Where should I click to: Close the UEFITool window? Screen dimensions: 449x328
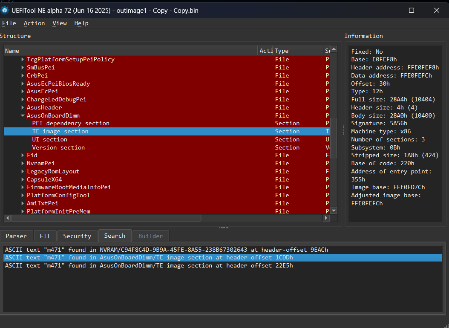[436, 11]
